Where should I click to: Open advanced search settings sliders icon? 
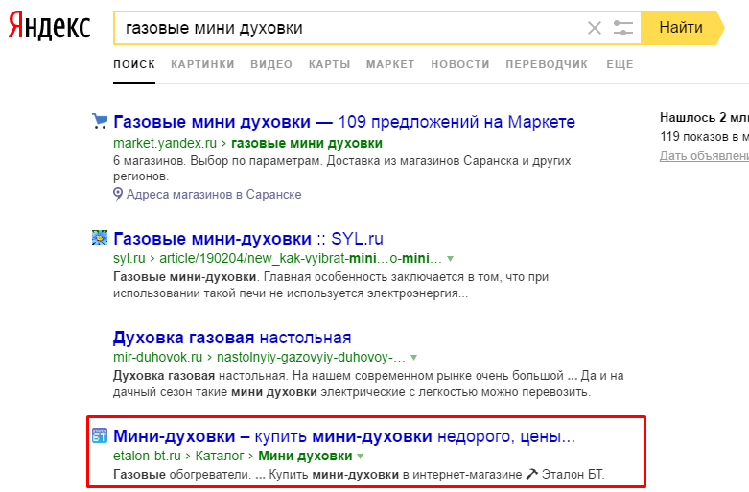[623, 28]
